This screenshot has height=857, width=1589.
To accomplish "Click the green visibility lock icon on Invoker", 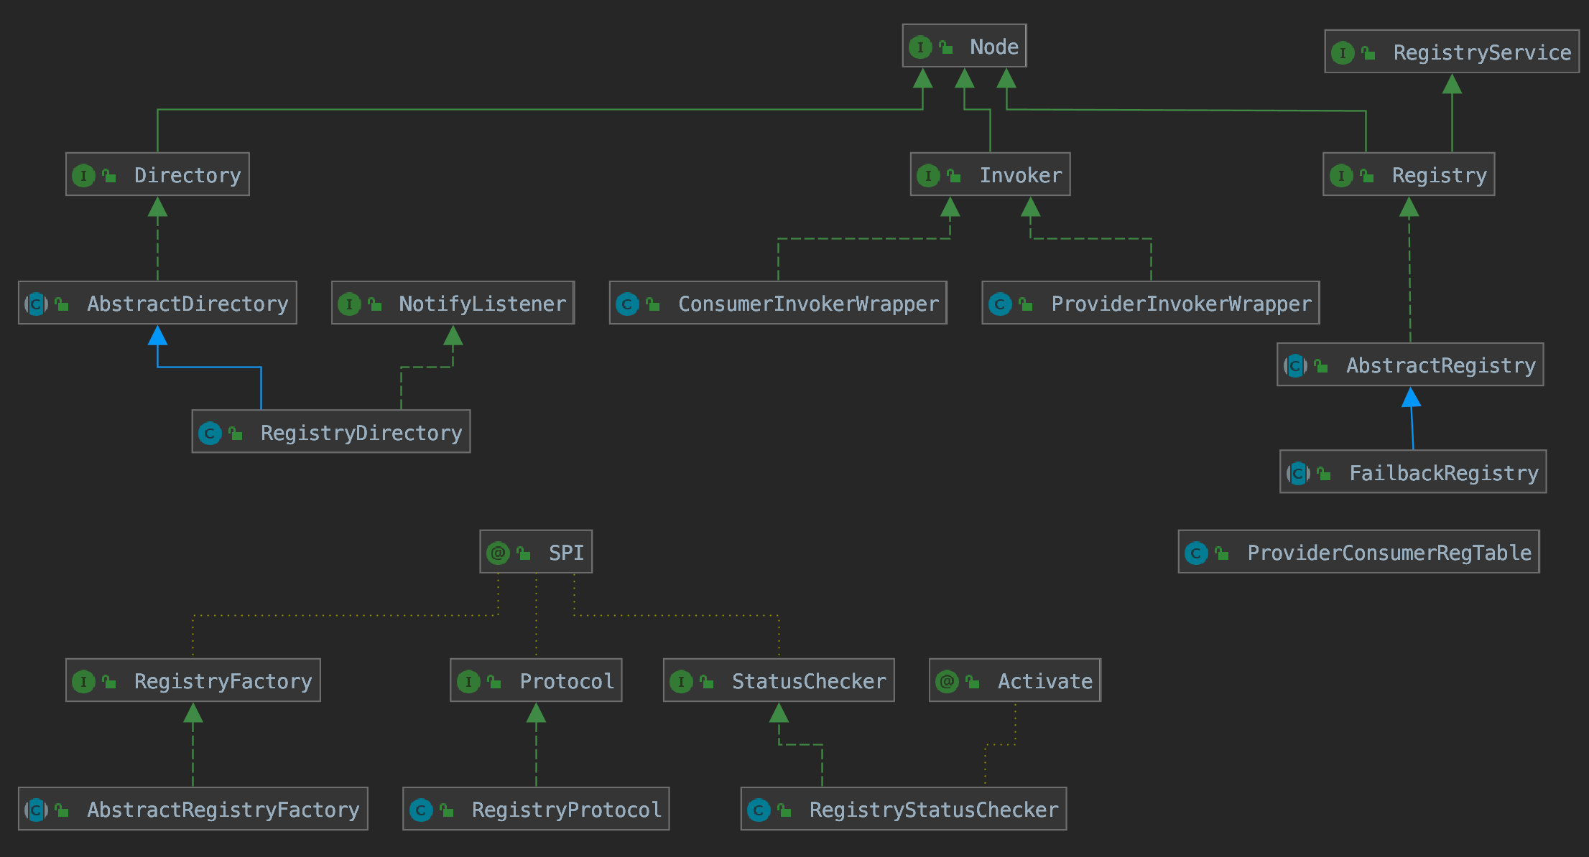I will pyautogui.click(x=954, y=176).
